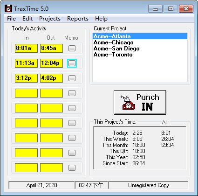Maximize the TraxTime window
The height and width of the screenshot is (196, 198).
(171, 9)
